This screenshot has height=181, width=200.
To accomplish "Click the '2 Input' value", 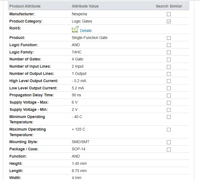I will pyautogui.click(x=77, y=67).
